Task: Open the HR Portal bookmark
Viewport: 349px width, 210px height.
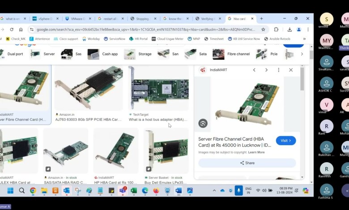Action: pos(138,39)
